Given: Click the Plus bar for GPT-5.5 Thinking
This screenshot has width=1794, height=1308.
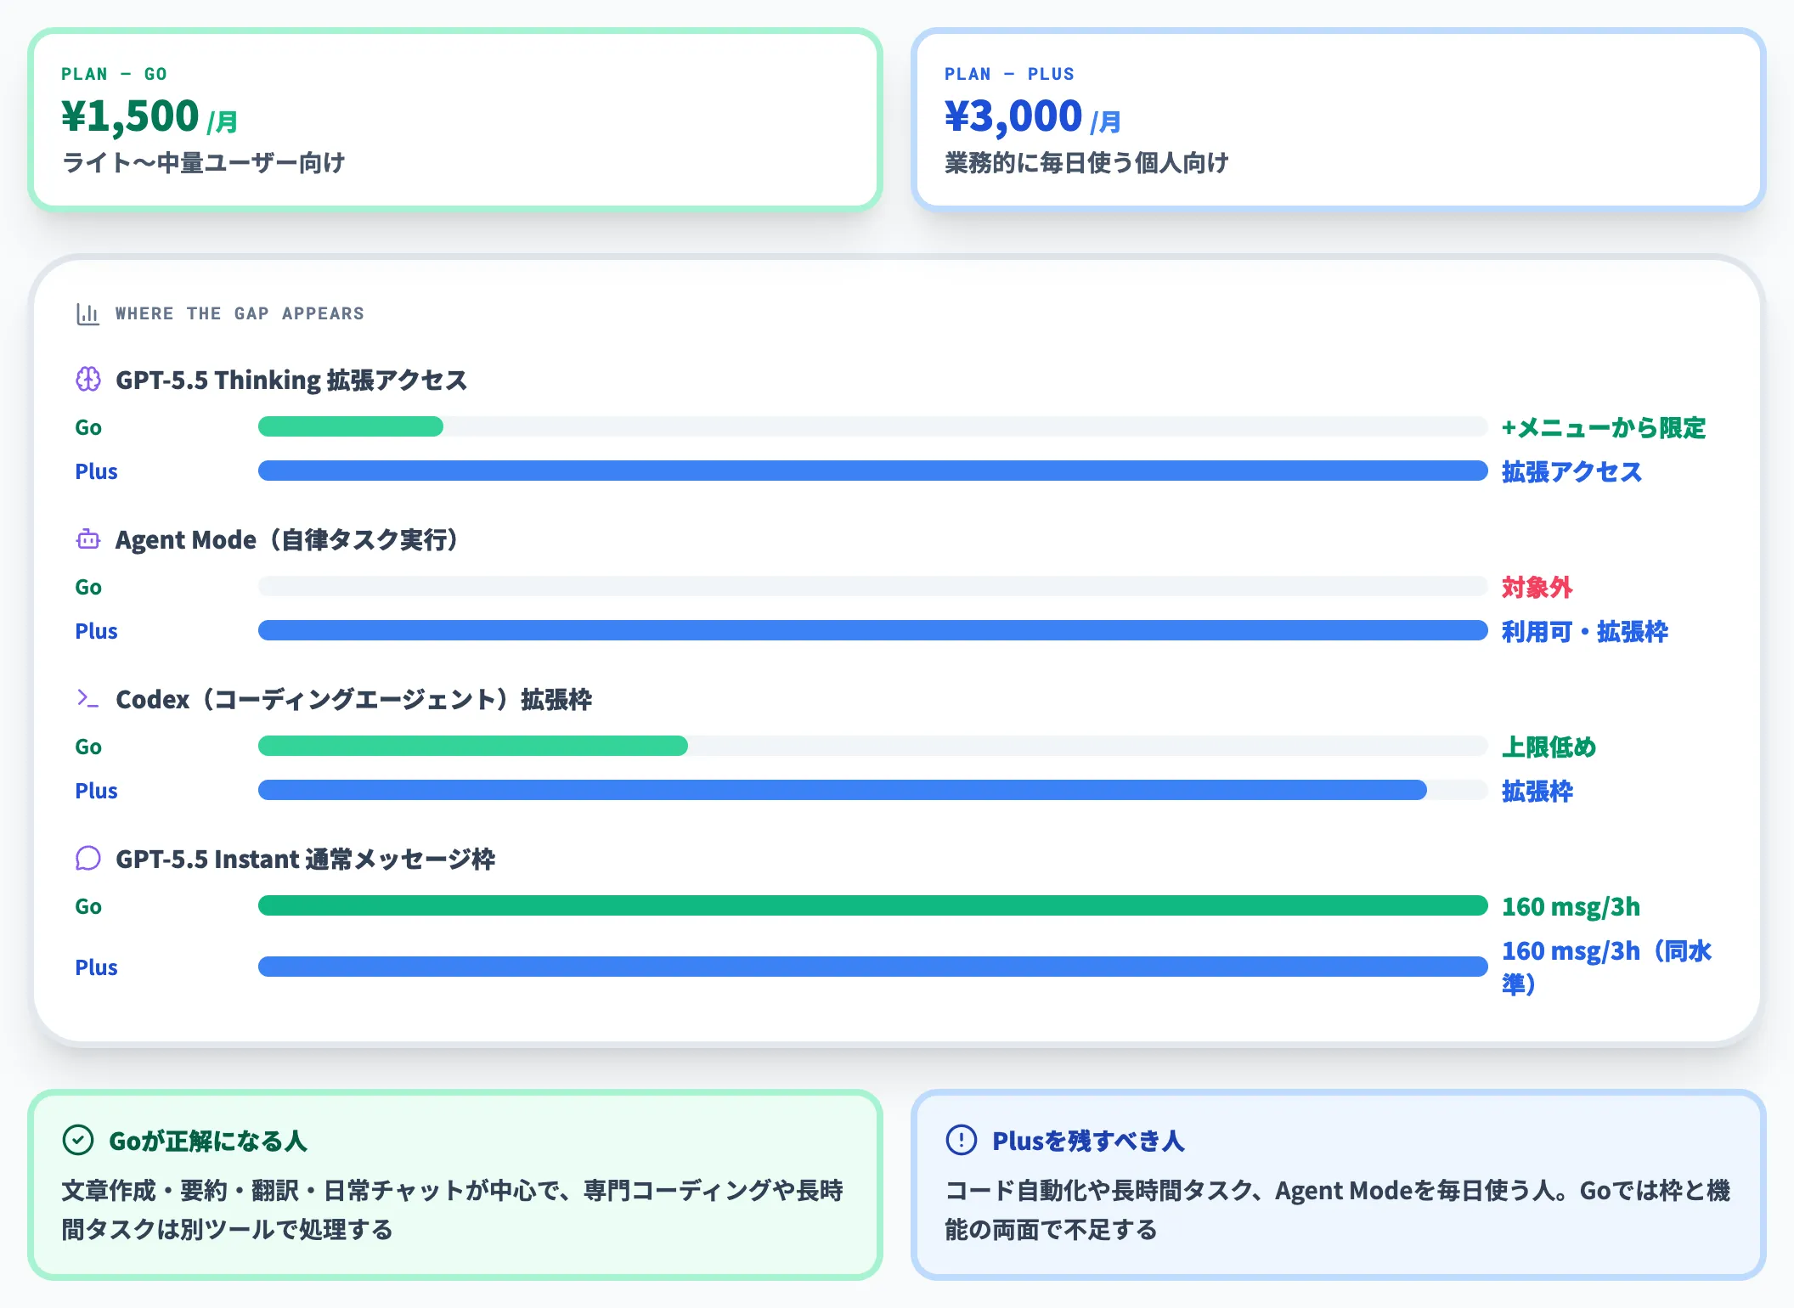Looking at the screenshot, I should point(873,471).
